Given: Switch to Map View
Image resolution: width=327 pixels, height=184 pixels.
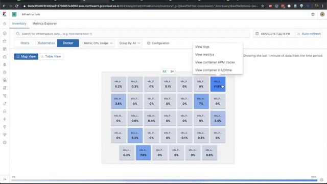Looking at the screenshot, I should 26,56.
